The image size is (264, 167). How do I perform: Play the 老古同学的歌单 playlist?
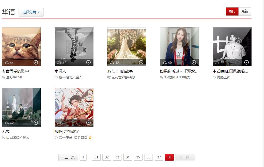tap(36, 62)
